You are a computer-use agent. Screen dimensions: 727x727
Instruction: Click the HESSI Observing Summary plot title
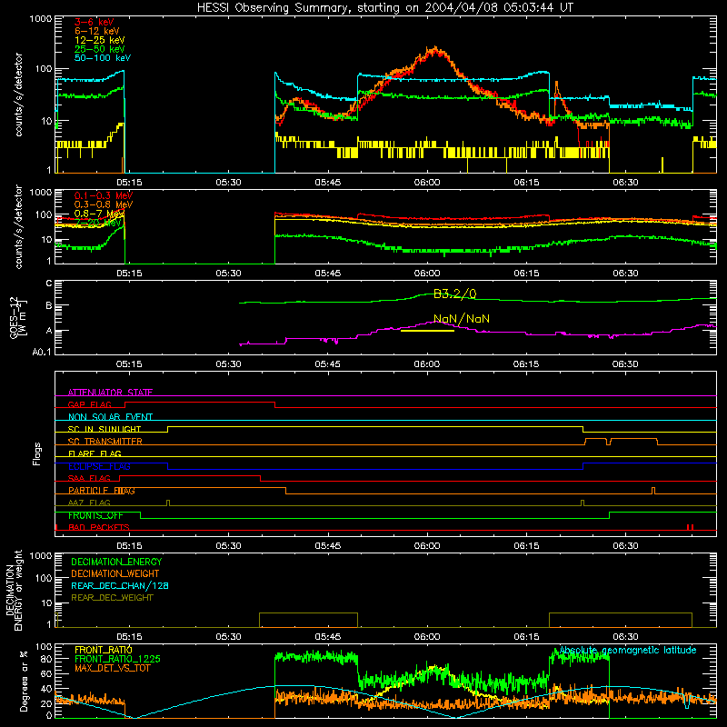(x=384, y=8)
